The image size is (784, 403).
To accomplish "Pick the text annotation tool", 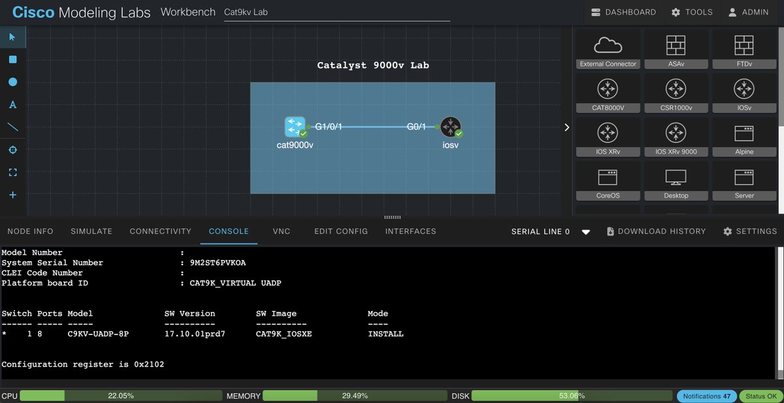I will click(x=12, y=105).
